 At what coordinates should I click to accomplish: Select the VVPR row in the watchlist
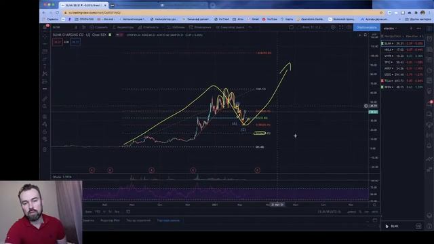402,56
